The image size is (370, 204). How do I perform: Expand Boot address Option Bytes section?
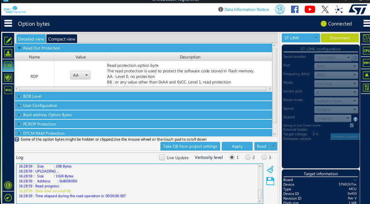click(x=20, y=115)
